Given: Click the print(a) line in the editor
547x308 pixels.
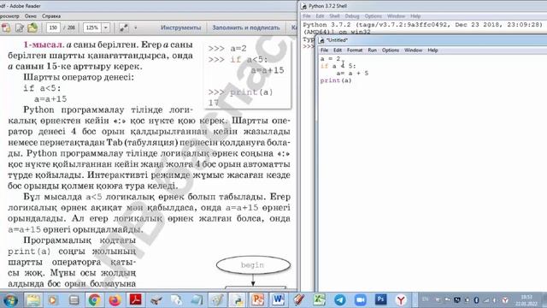Looking at the screenshot, I should point(336,80).
